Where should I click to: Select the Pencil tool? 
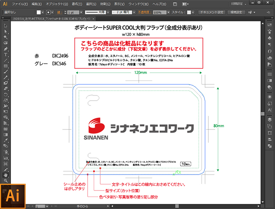point(6,77)
